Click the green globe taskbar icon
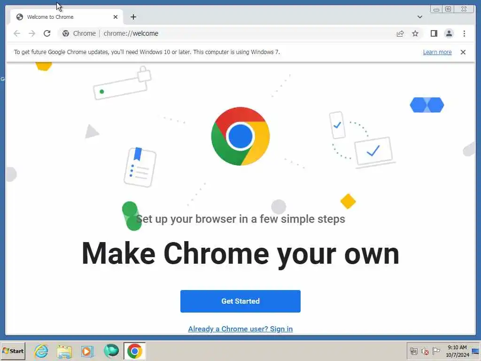Viewport: 481px width, 361px height. [x=111, y=351]
